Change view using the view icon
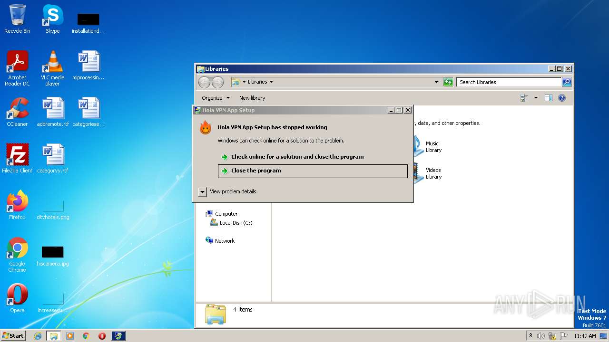This screenshot has height=342, width=609. click(524, 98)
